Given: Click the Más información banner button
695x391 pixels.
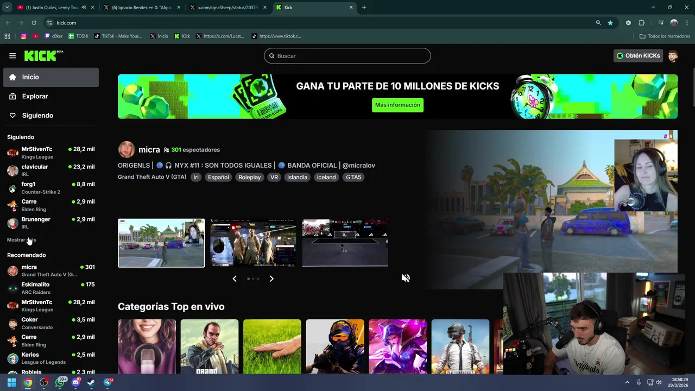Looking at the screenshot, I should tap(397, 105).
